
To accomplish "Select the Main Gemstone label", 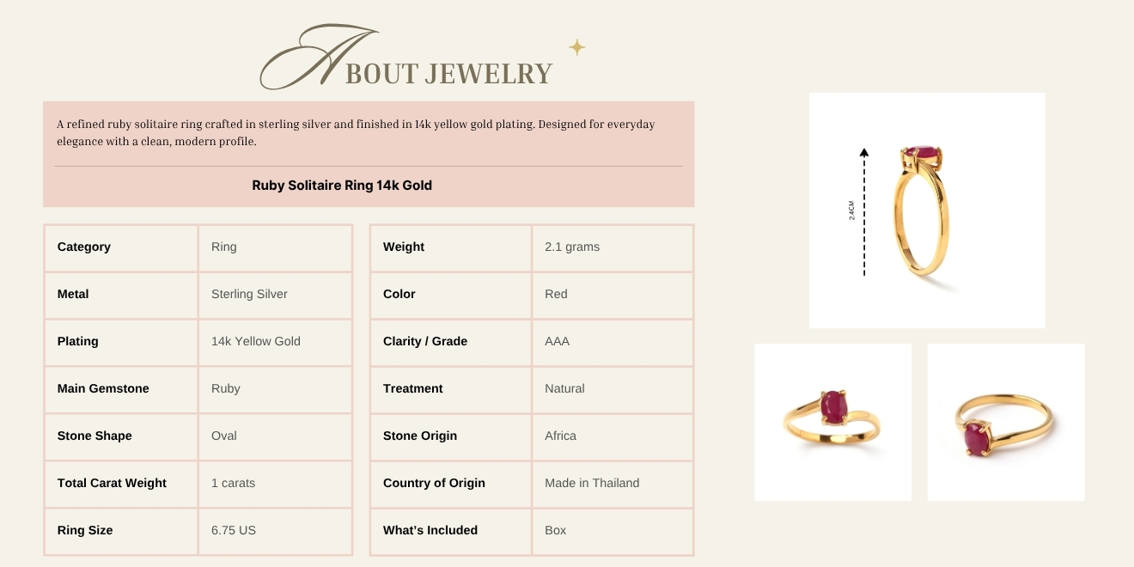I will click(x=103, y=388).
